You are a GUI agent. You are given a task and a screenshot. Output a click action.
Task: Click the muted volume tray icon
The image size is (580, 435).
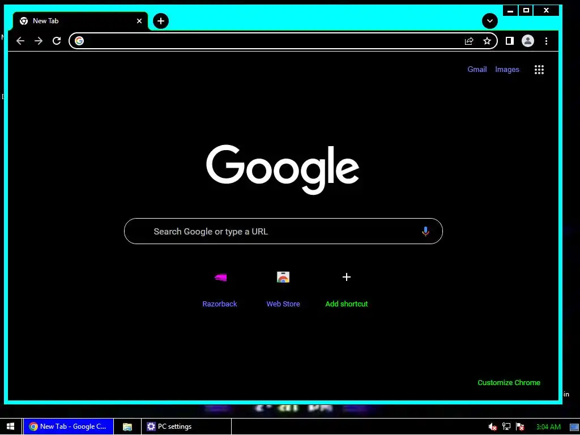(492, 427)
